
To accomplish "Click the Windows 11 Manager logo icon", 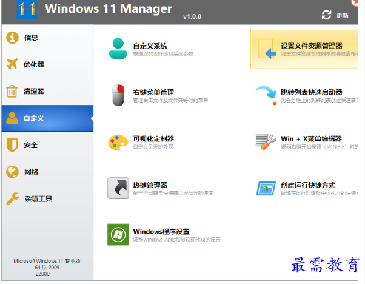I will [27, 10].
